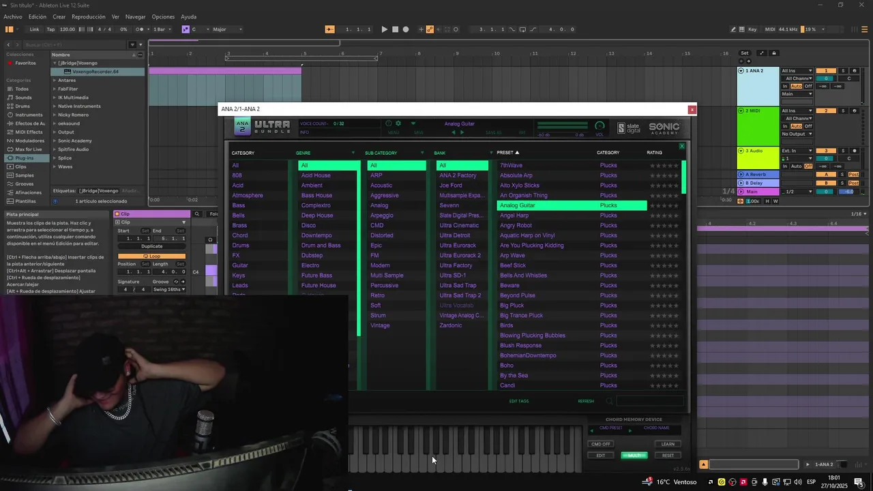Screen dimensions: 873x491
Task: Collapse the [jBridge]Voxengo folder
Action: point(55,63)
